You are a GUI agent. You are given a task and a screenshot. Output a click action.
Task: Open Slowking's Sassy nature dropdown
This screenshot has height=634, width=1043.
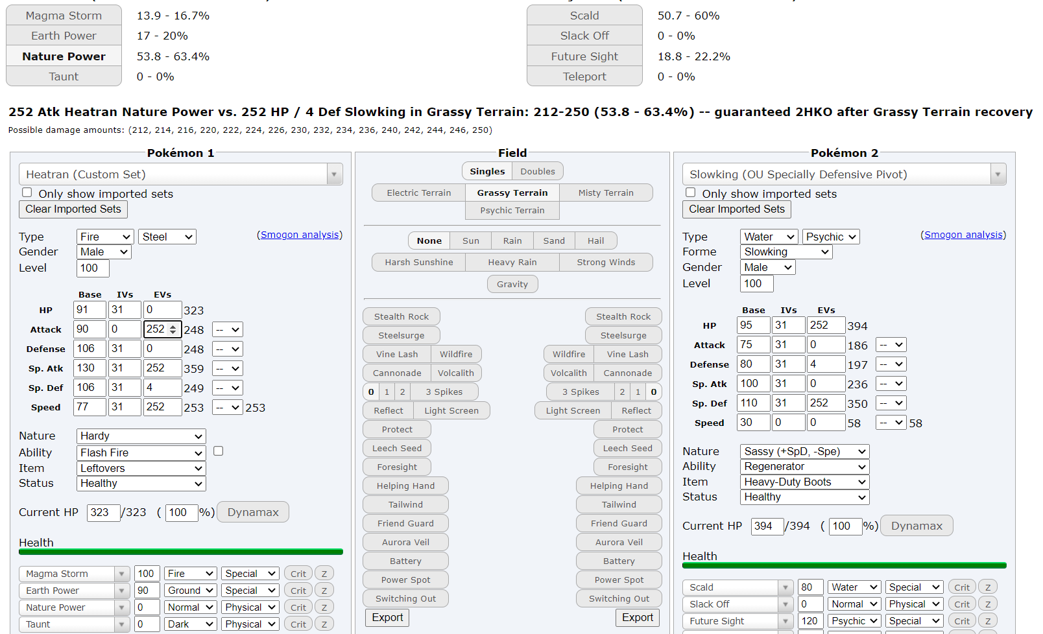[x=804, y=451]
